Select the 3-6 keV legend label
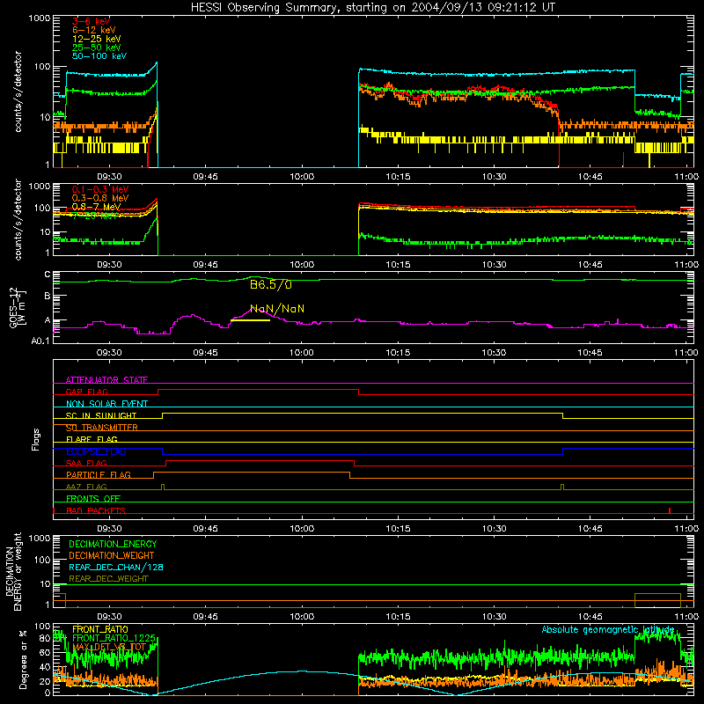This screenshot has width=704, height=704. (91, 21)
